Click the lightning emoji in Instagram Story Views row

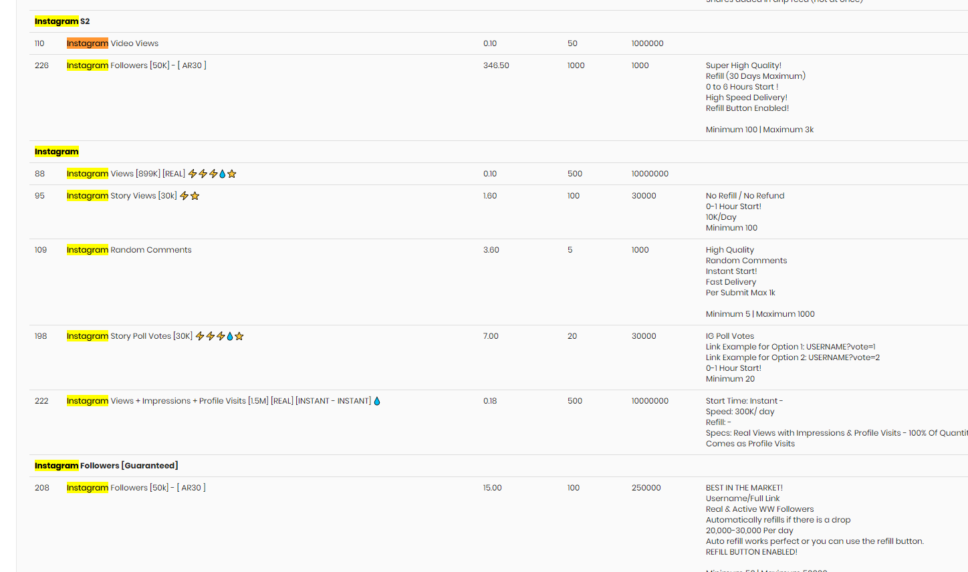pyautogui.click(x=184, y=196)
